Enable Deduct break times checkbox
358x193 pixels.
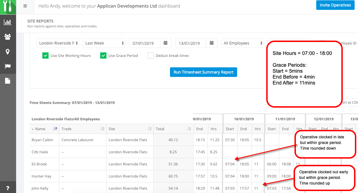point(150,56)
